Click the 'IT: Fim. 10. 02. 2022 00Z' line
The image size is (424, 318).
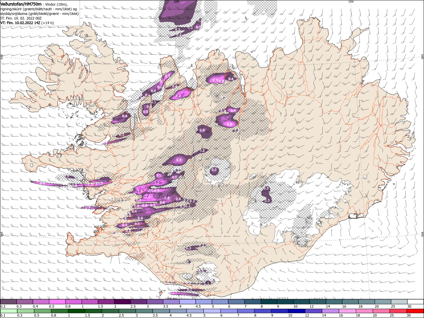(x=21, y=18)
